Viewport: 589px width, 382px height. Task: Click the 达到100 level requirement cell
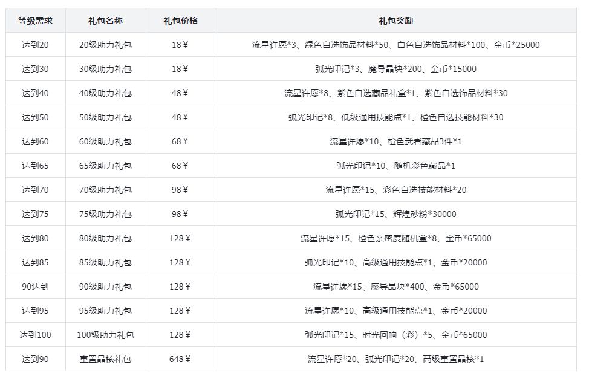(x=35, y=335)
